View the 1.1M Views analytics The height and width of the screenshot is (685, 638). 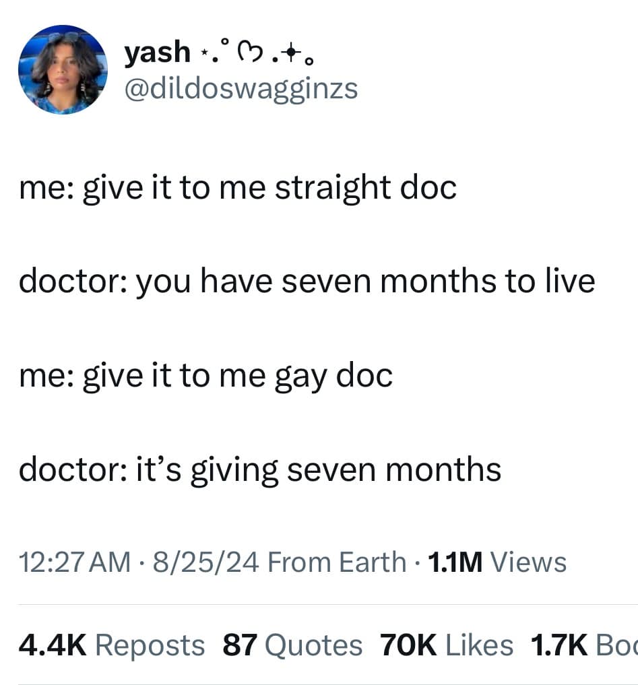point(497,562)
